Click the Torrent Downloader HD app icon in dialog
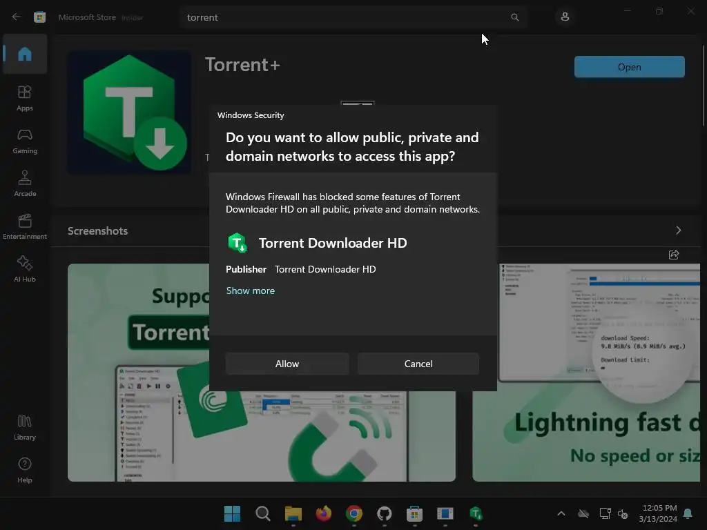 coord(238,243)
